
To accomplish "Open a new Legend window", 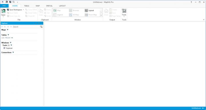I will (x=58, y=15).
